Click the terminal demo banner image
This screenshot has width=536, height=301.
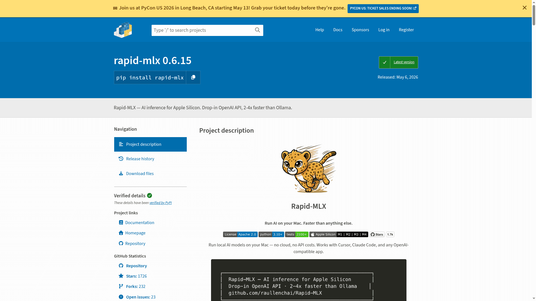pyautogui.click(x=308, y=280)
